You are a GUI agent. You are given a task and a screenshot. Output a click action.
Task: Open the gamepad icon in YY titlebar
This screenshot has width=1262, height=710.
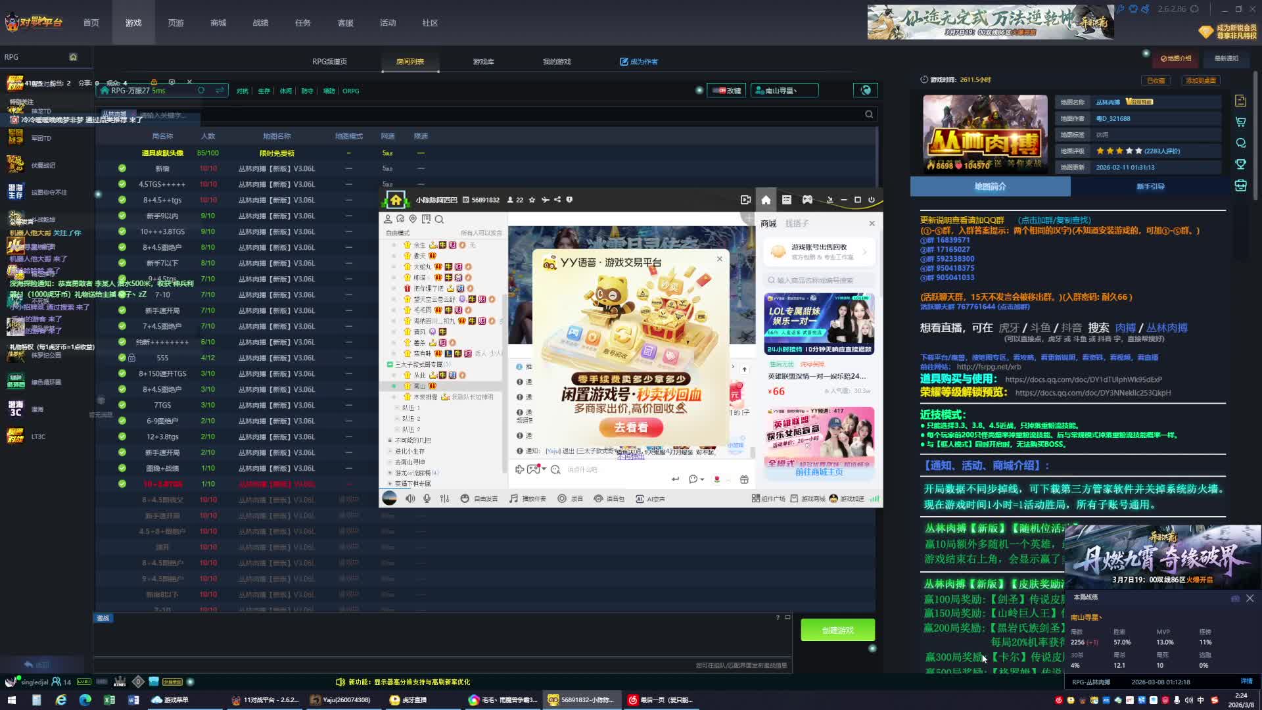coord(807,200)
